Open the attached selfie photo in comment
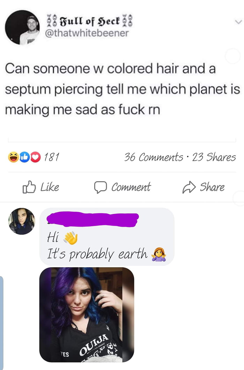 87,314
